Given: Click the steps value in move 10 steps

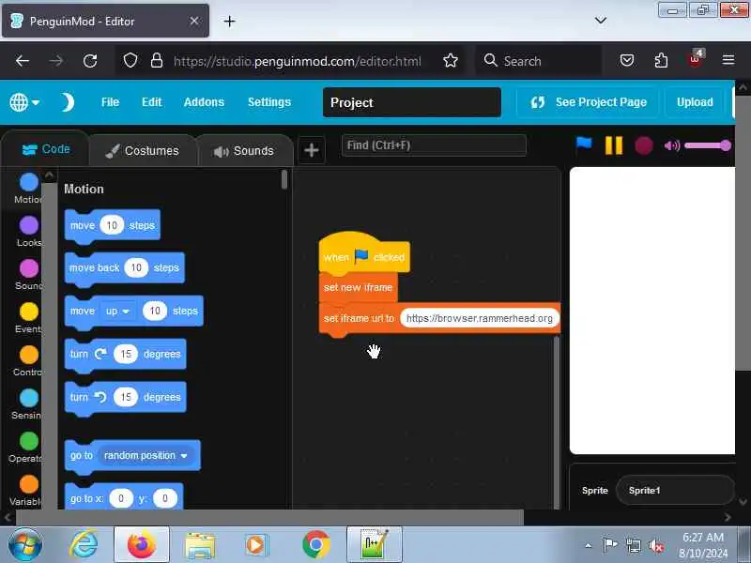Looking at the screenshot, I should pos(112,225).
